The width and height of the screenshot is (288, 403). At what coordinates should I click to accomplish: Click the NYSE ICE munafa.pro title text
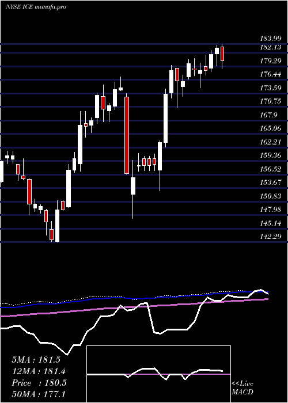pyautogui.click(x=36, y=7)
